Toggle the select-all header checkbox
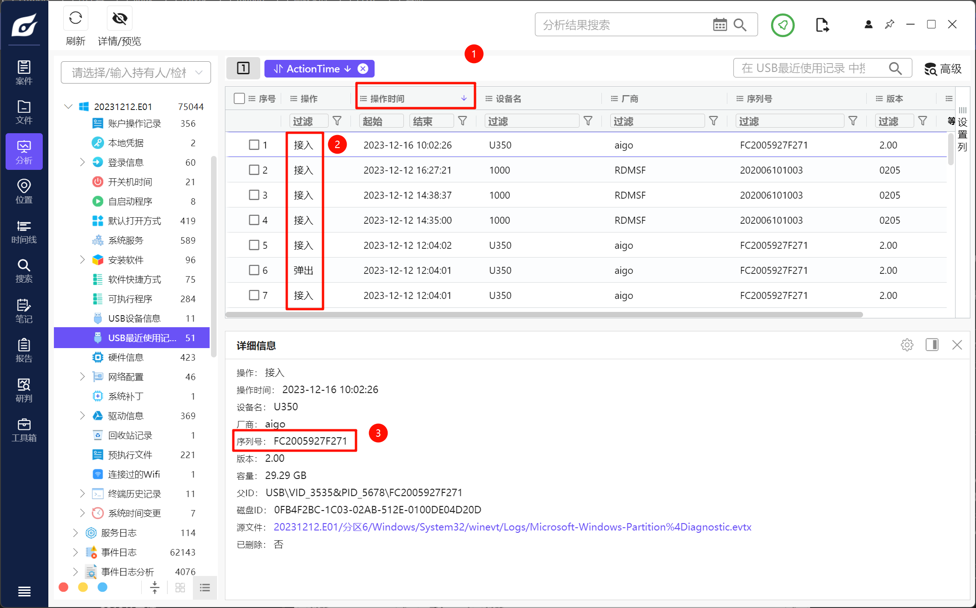 239,98
